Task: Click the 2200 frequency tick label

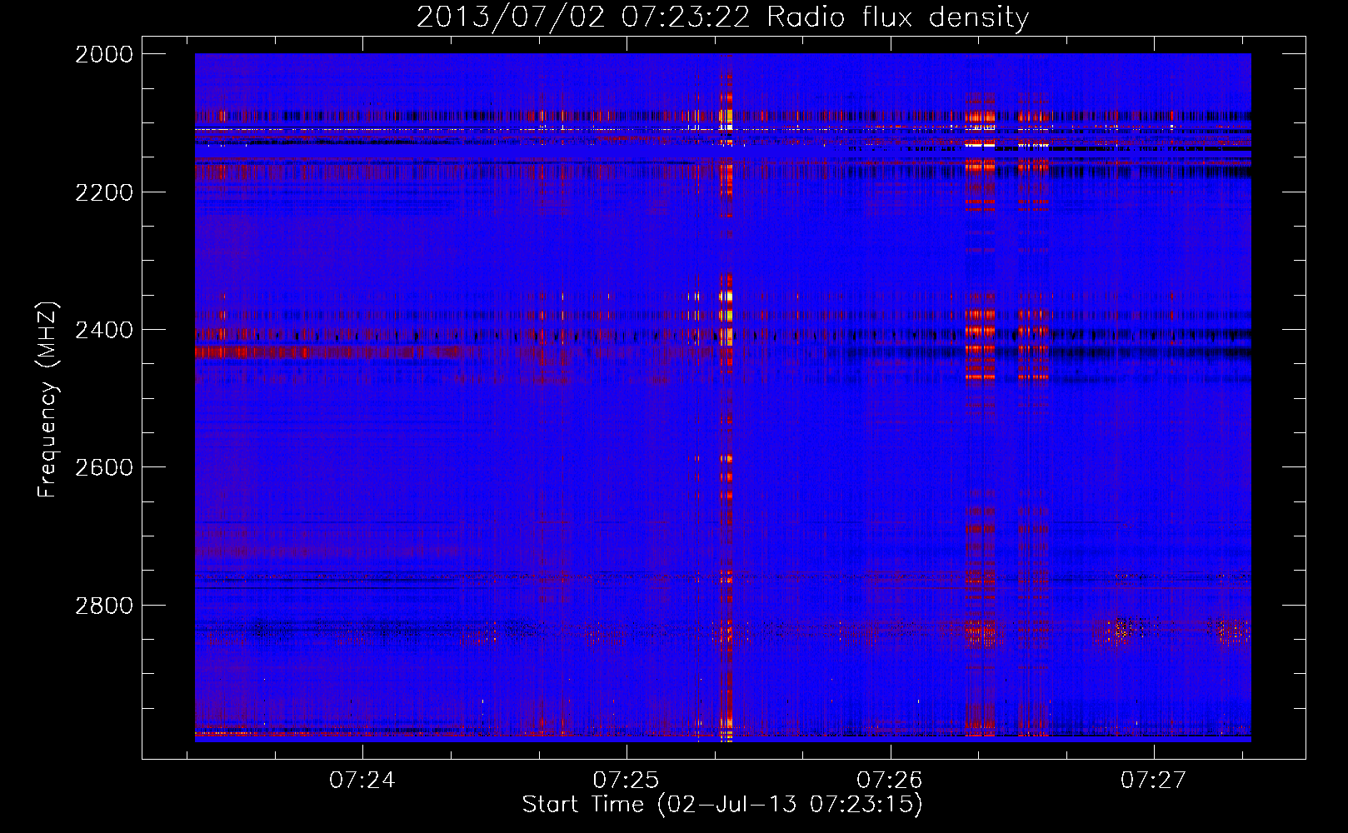Action: click(x=104, y=192)
